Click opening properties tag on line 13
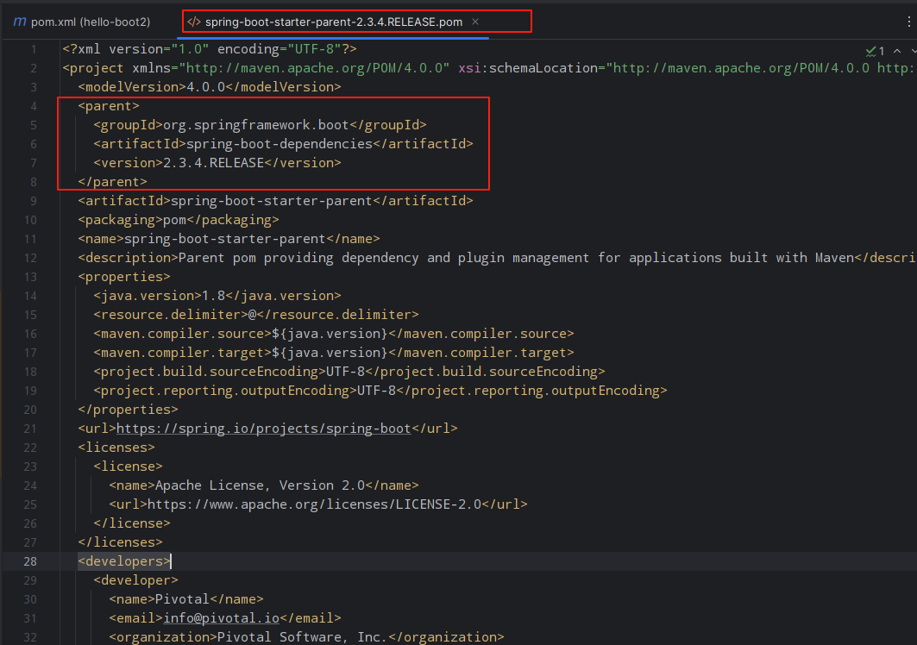 pos(124,277)
